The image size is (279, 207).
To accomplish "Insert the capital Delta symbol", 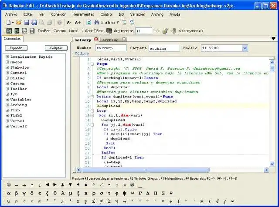I will coord(148,193).
